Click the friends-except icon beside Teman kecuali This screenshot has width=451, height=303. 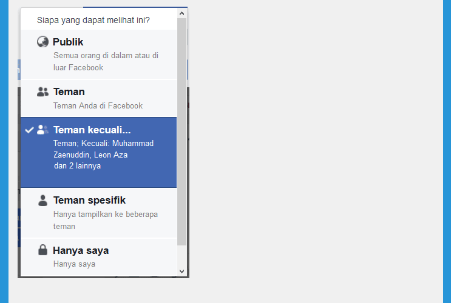42,130
